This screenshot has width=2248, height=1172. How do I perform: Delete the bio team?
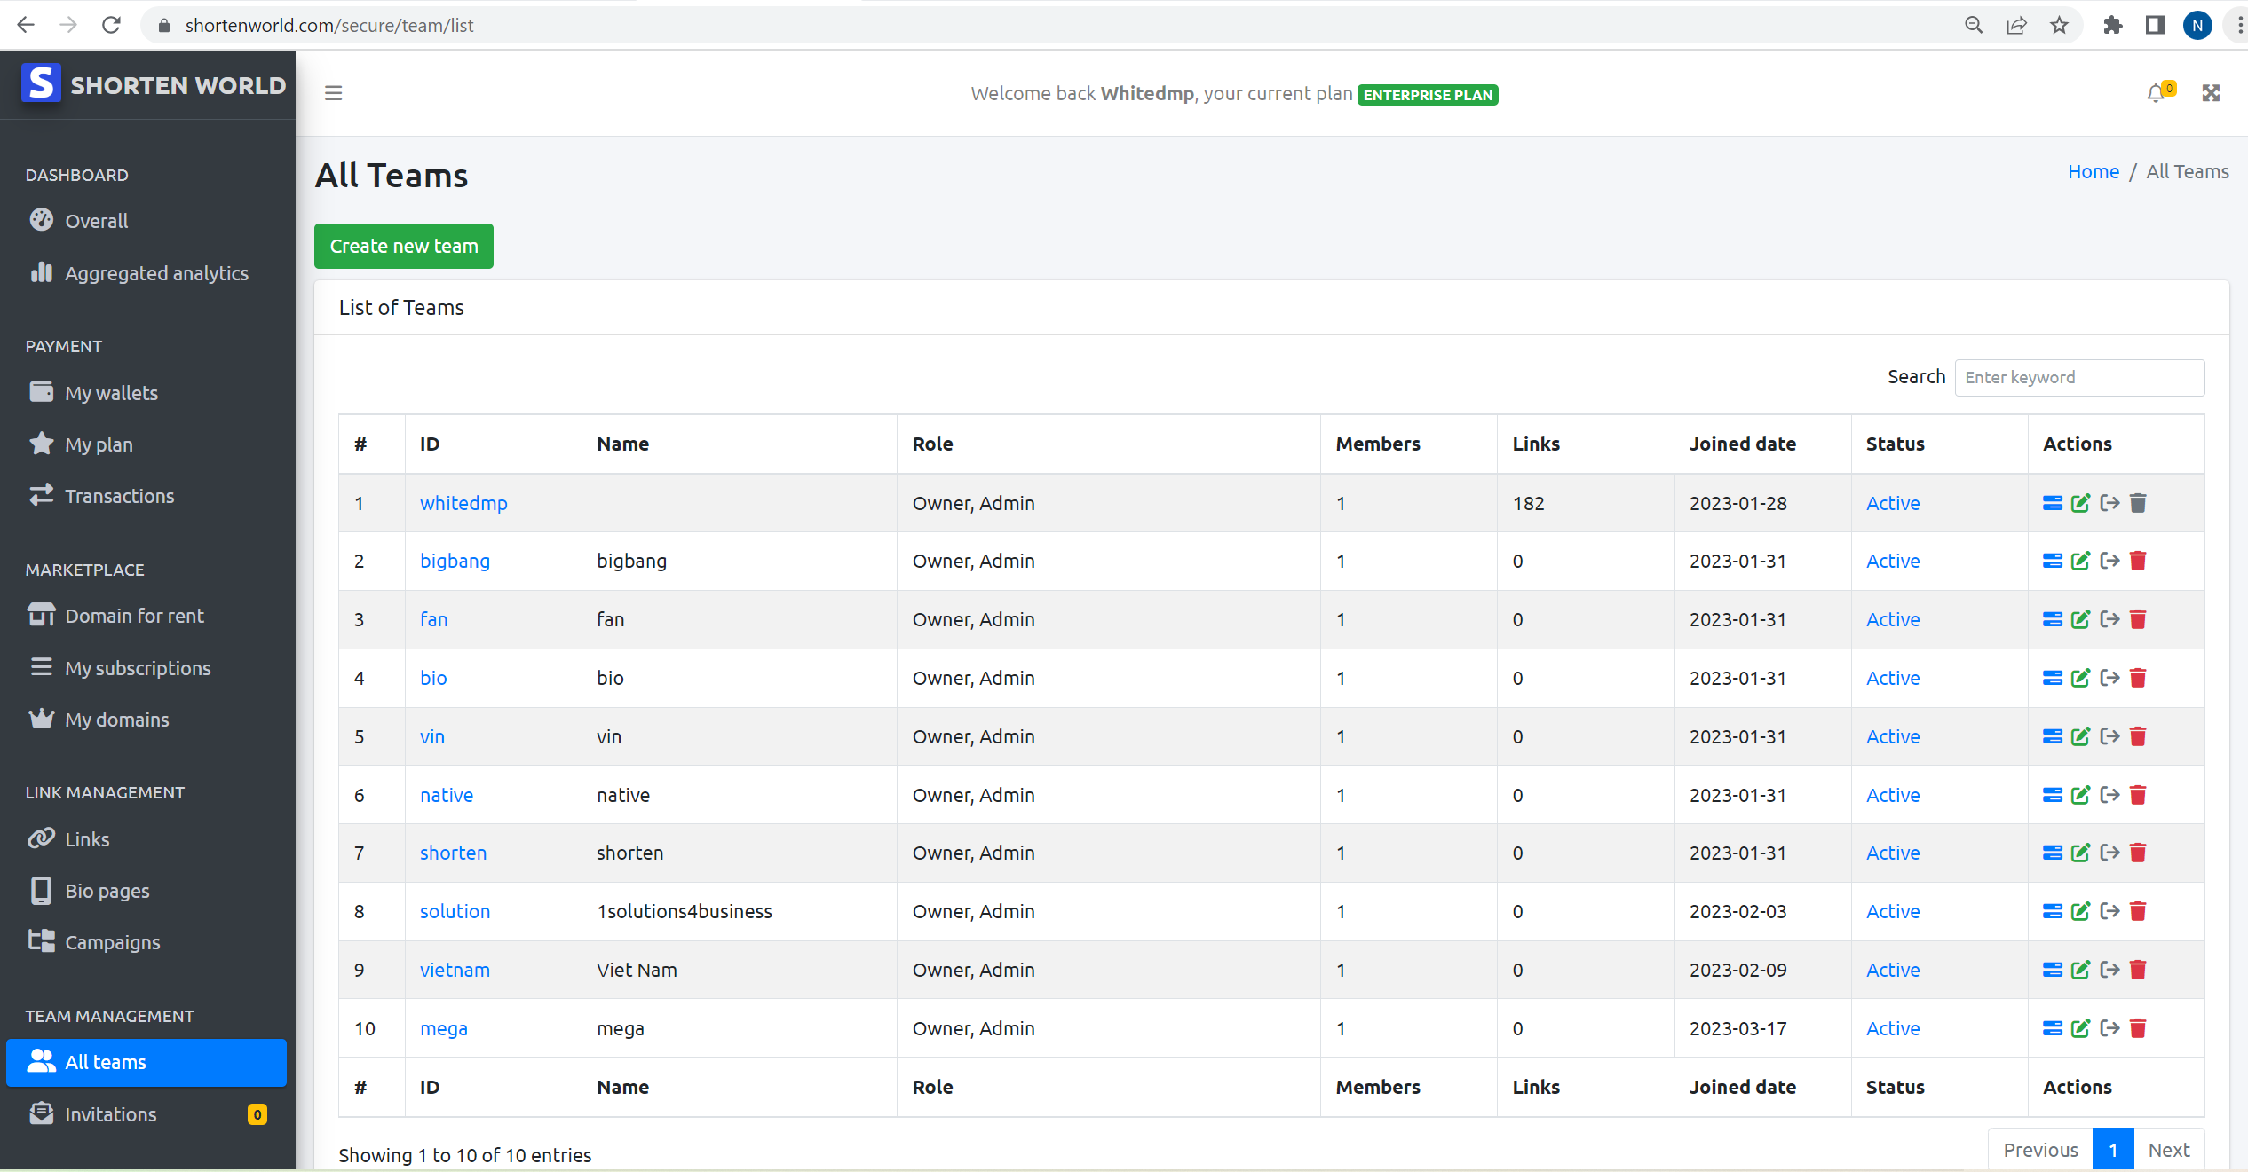2138,678
